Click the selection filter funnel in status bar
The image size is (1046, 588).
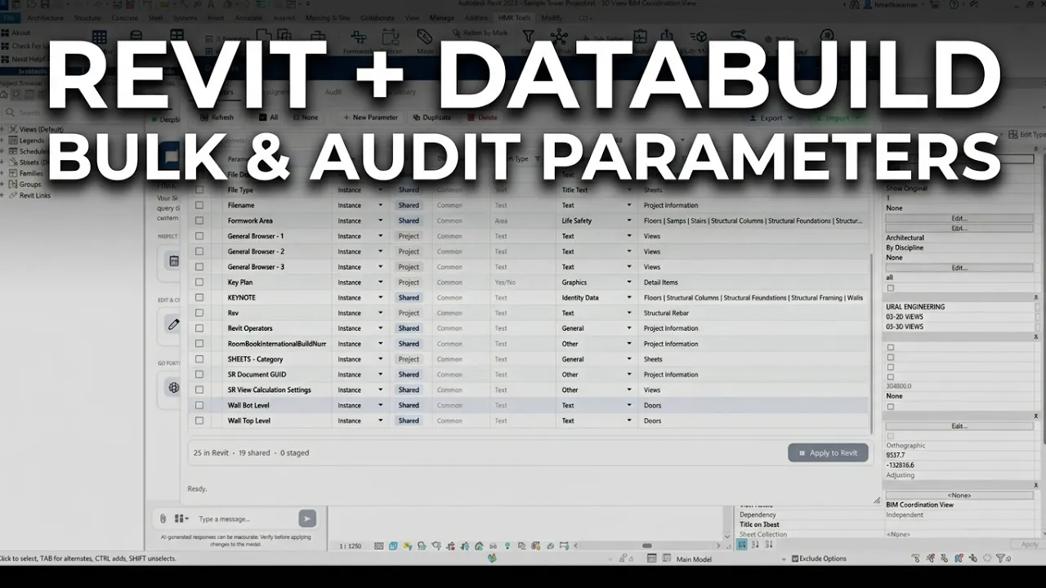pos(1000,559)
